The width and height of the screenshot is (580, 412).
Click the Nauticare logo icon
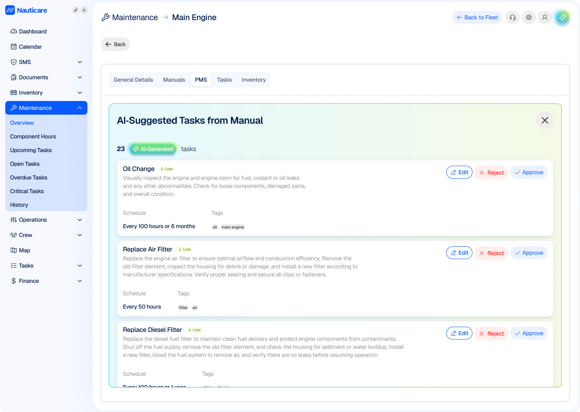click(10, 10)
